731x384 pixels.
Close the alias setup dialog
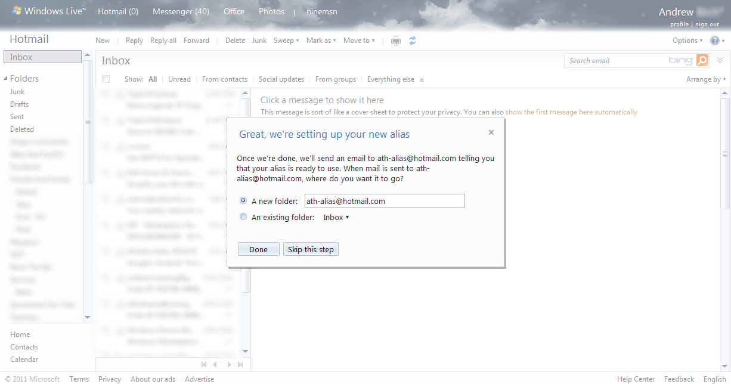[x=491, y=132]
